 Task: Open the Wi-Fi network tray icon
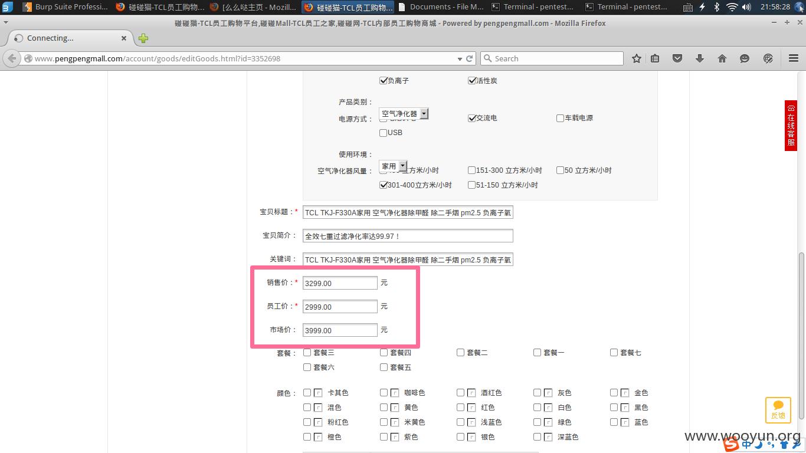click(732, 7)
